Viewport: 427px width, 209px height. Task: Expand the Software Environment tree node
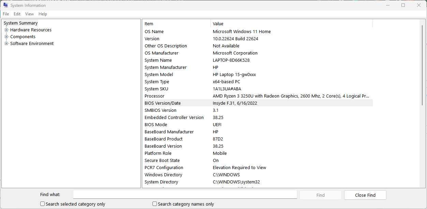(6, 44)
